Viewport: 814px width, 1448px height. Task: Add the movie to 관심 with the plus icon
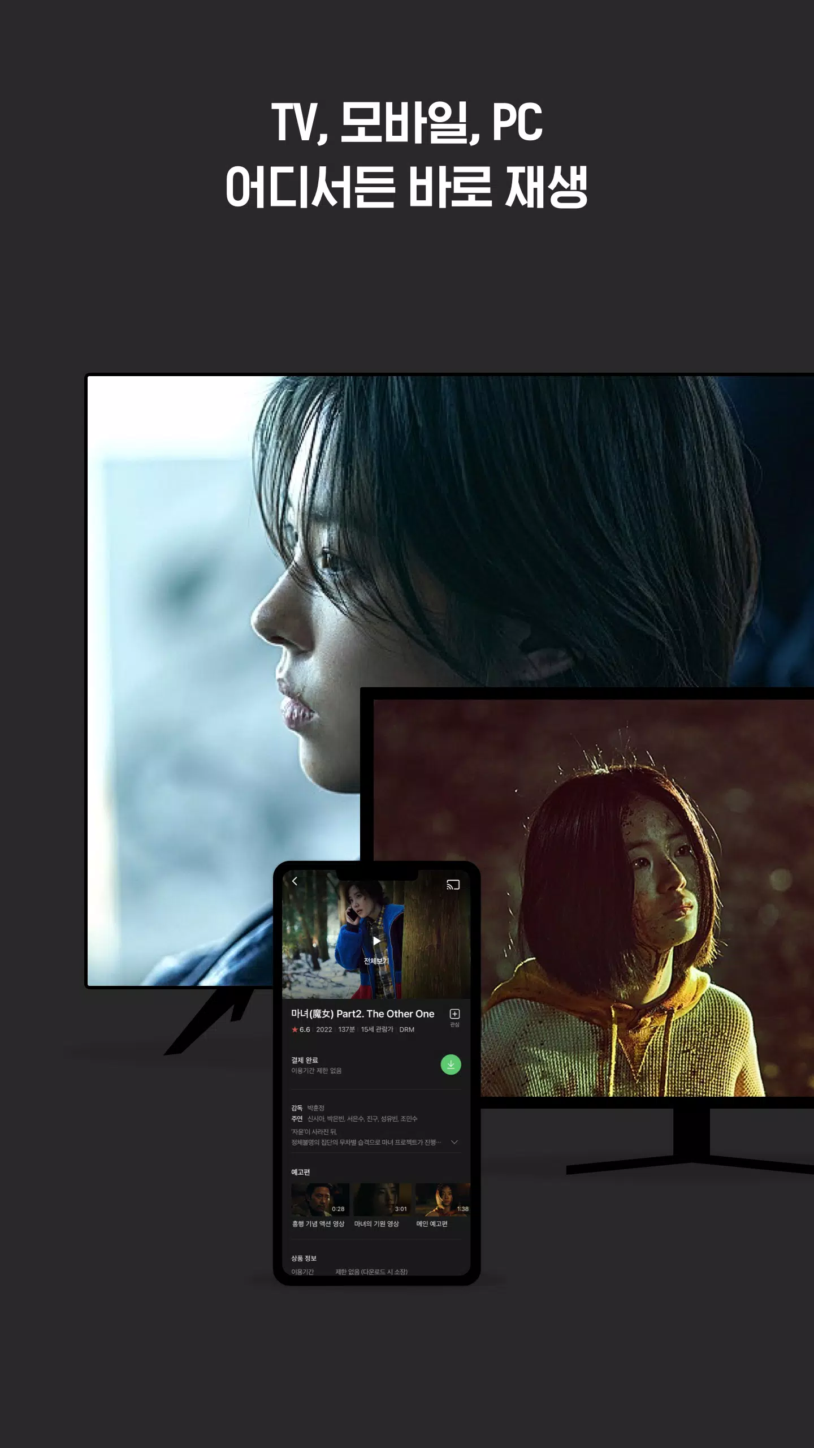coord(454,1014)
